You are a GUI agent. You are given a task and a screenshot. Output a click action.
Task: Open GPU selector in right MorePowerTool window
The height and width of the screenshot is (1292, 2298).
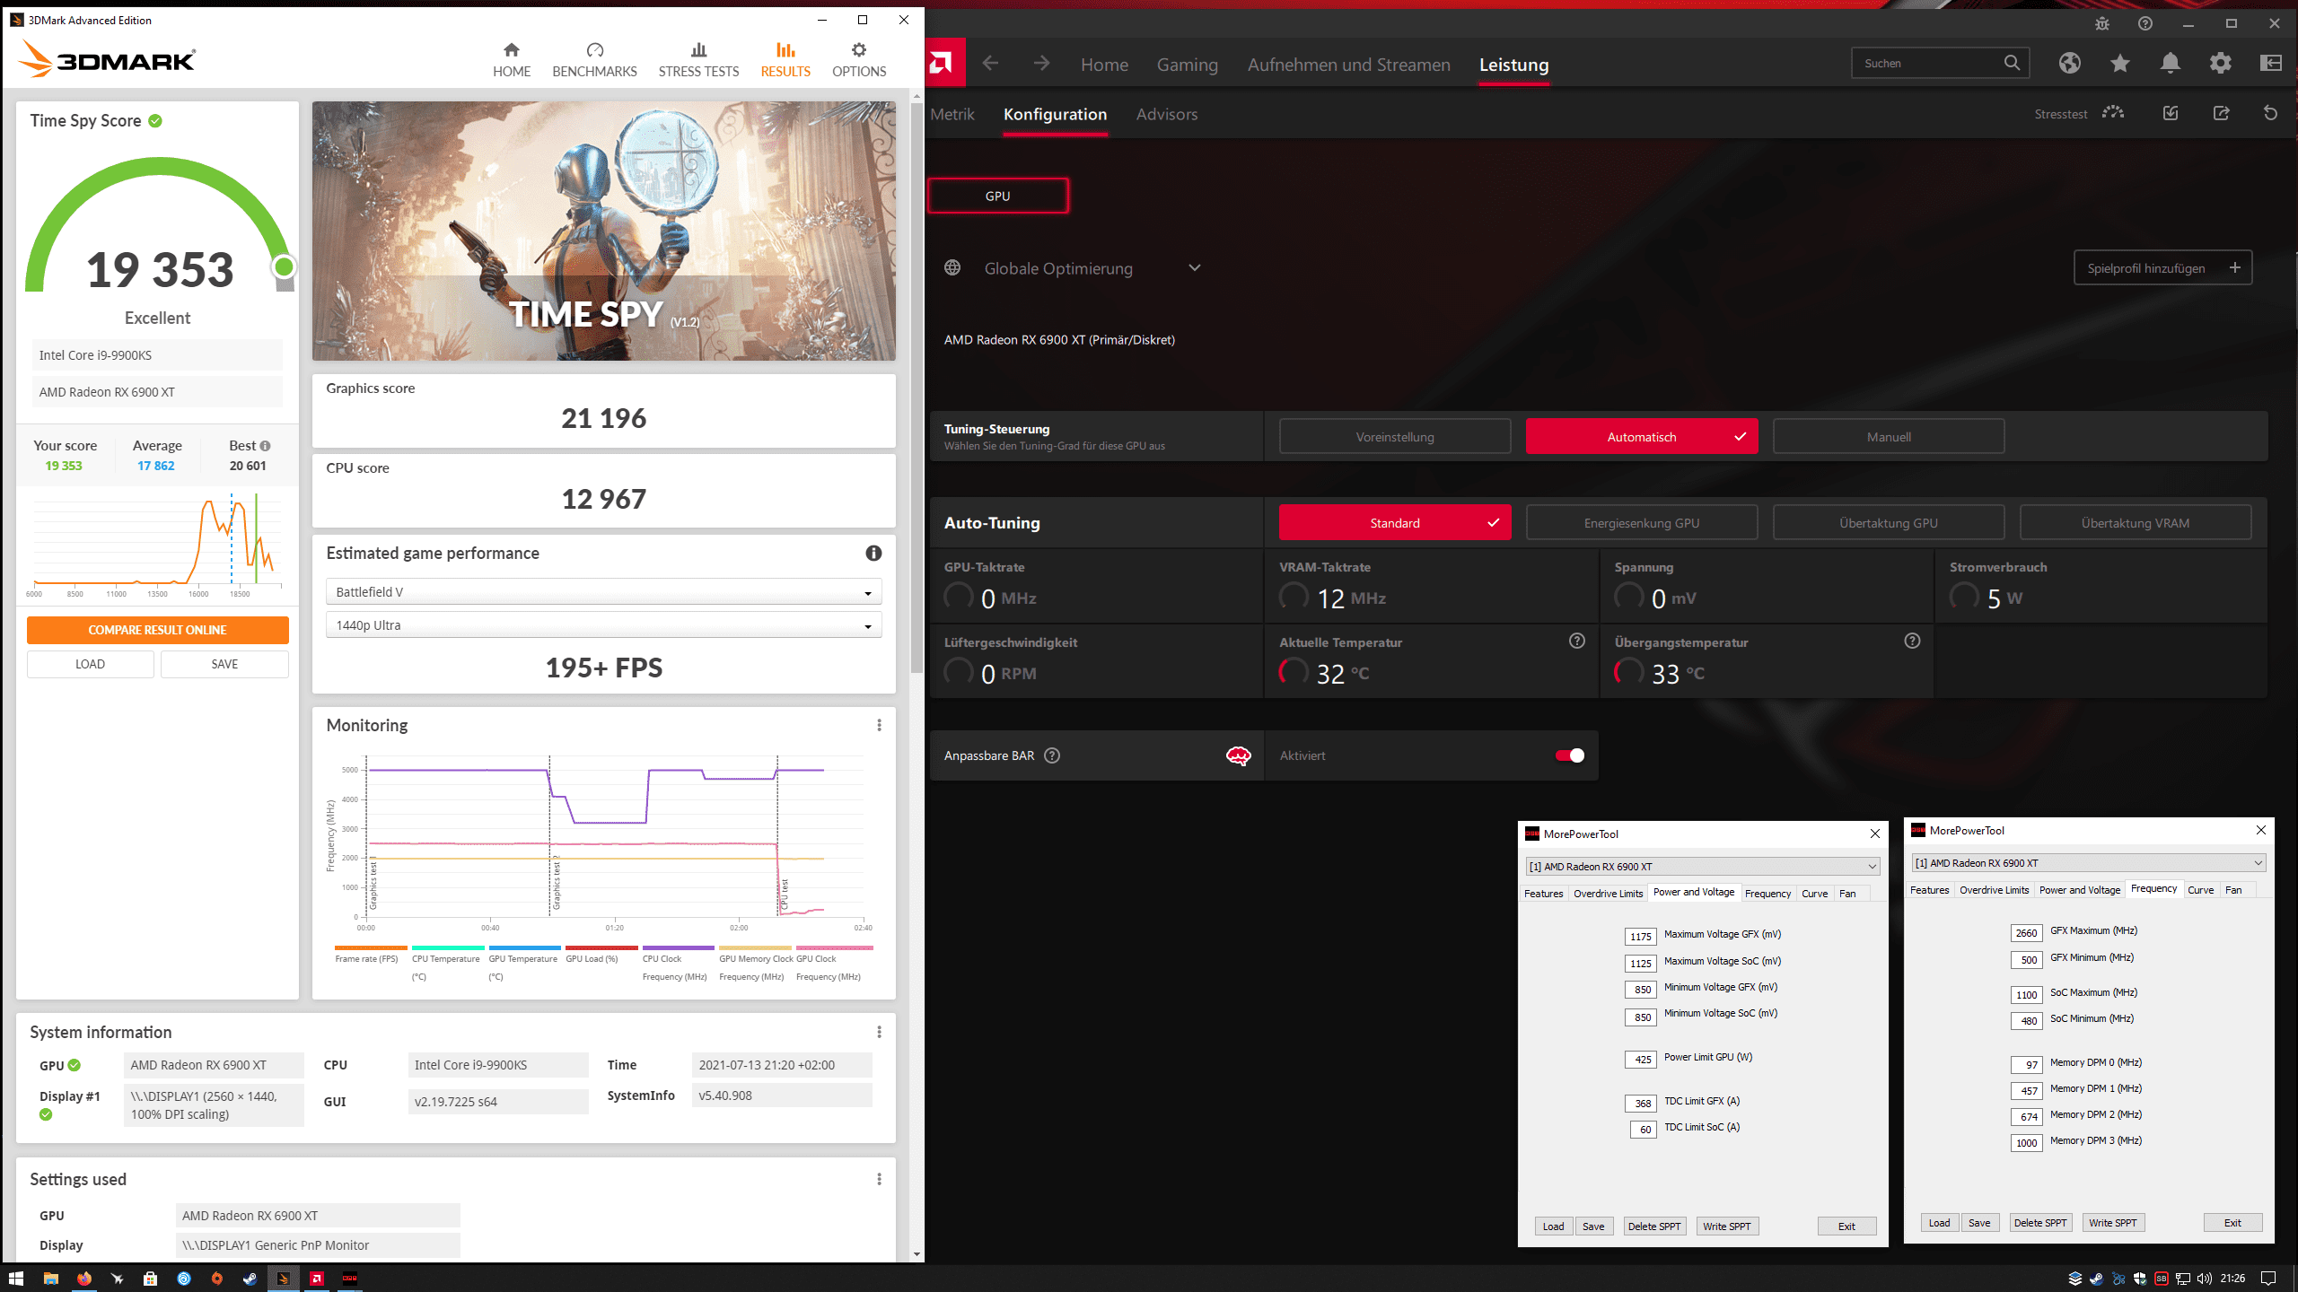(2088, 862)
